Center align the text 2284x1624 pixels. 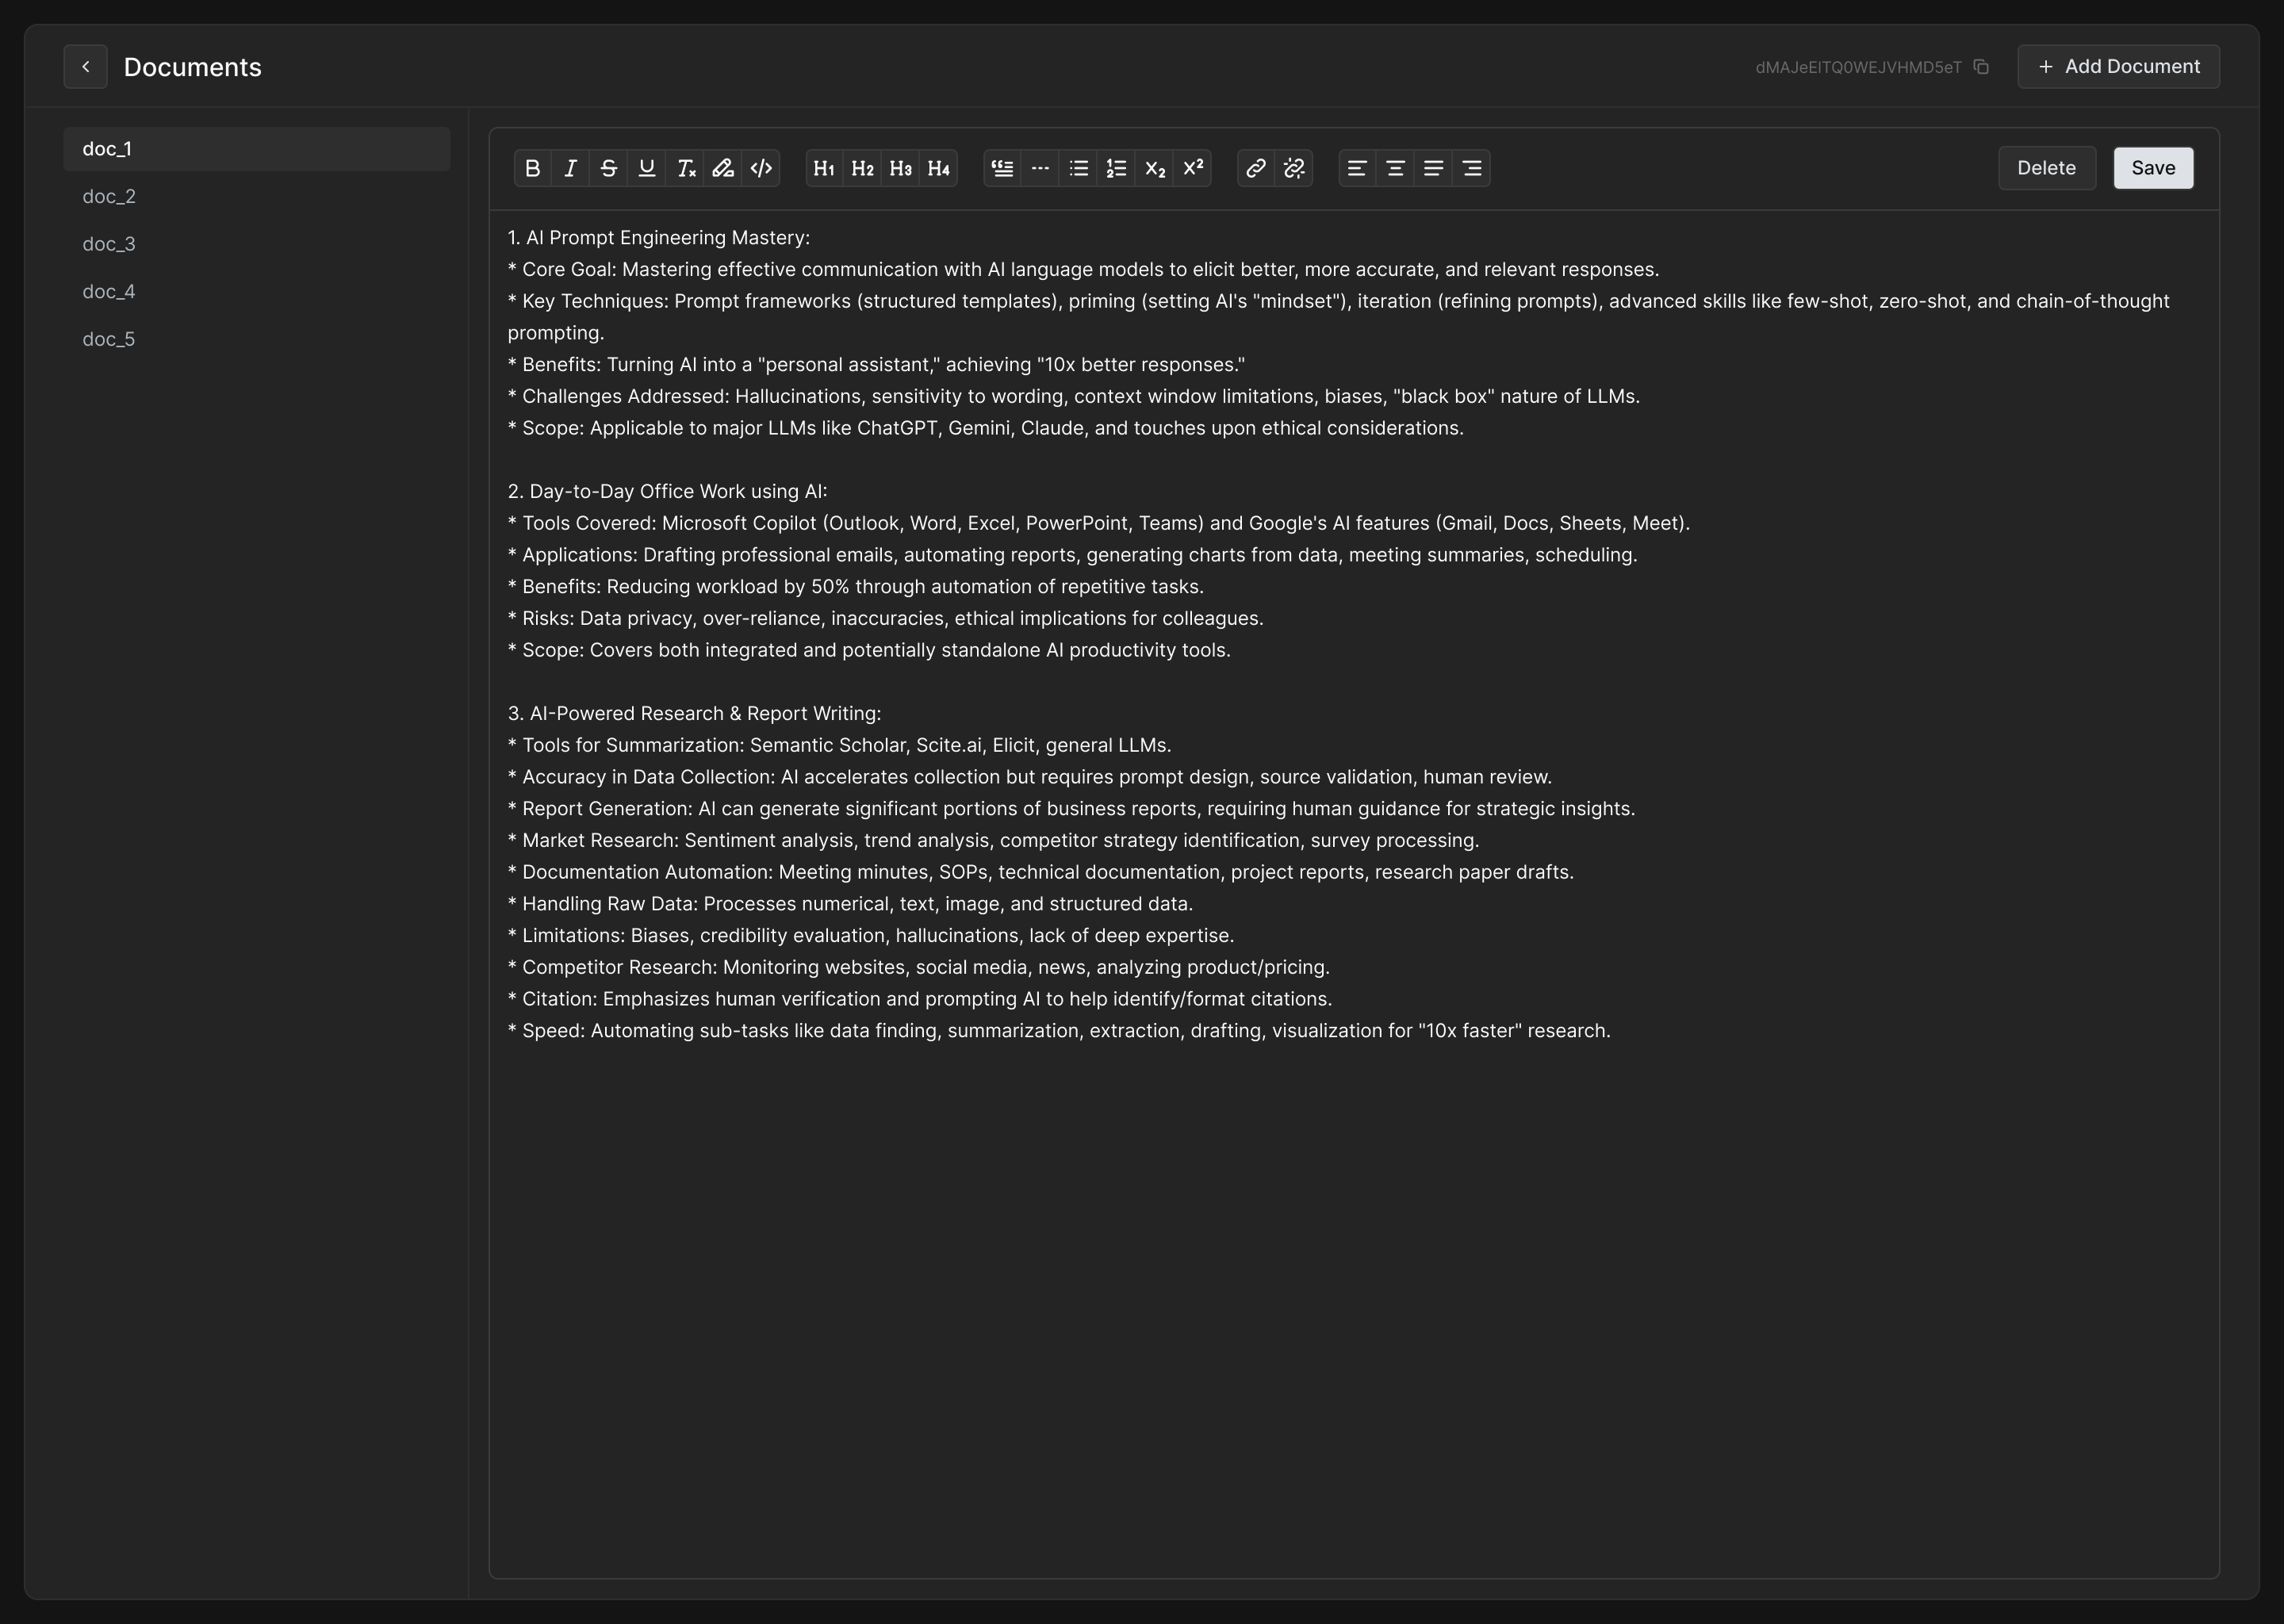pyautogui.click(x=1395, y=168)
